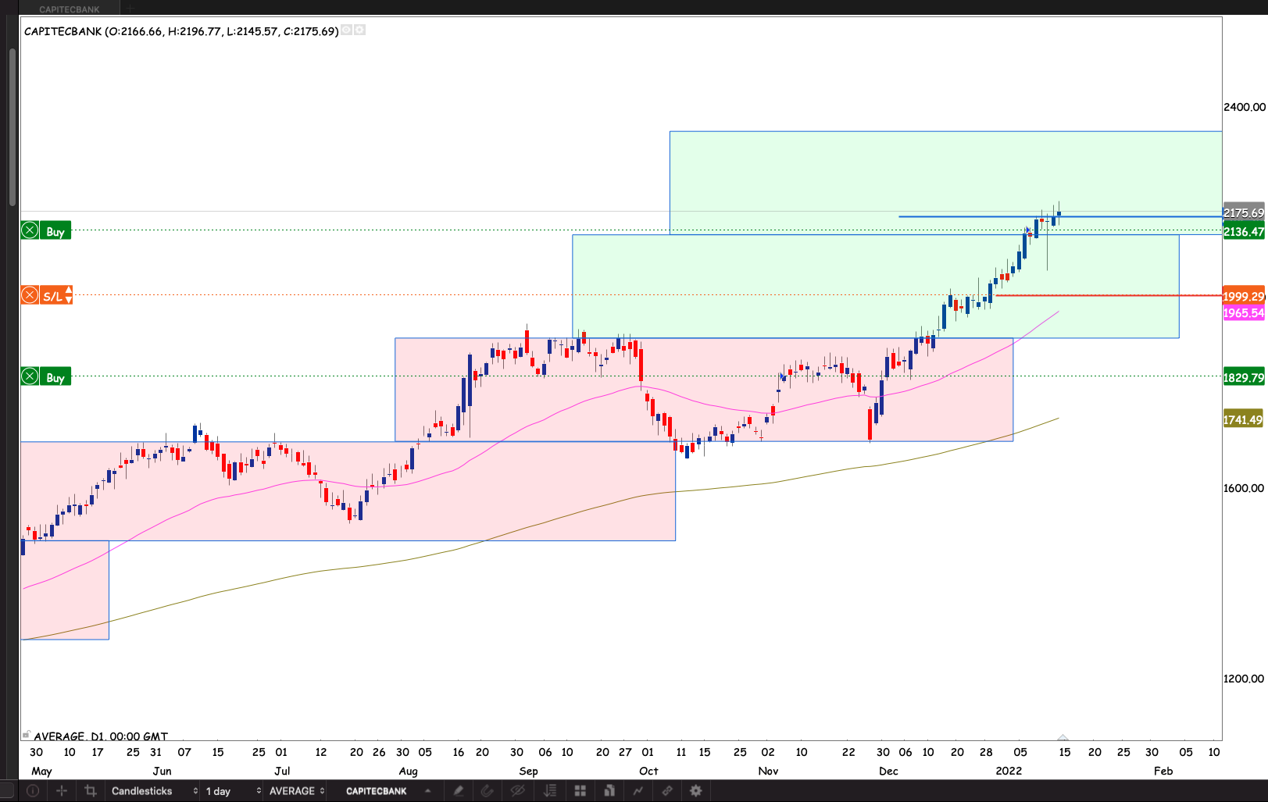Click the upper Buy order label at 2136.47
Screen dimensions: 1268x802
pos(55,231)
